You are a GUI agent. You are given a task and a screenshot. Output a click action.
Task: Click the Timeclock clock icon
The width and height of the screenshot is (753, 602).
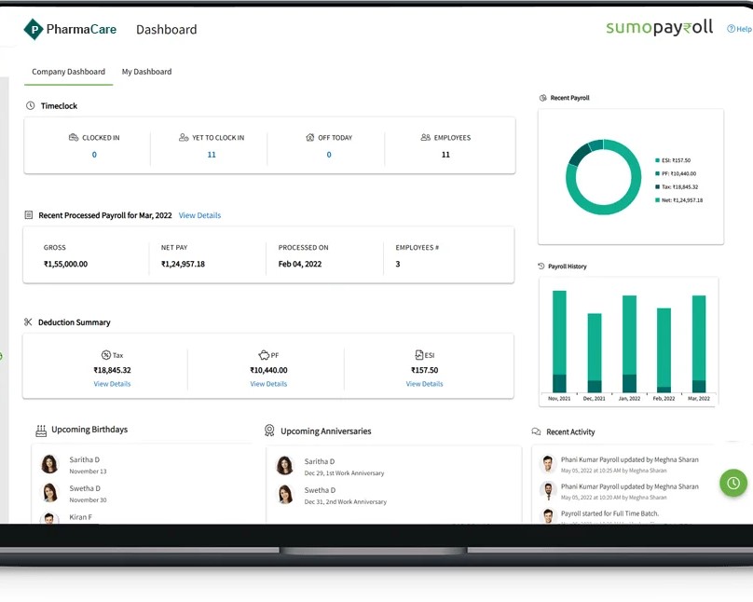pos(31,106)
